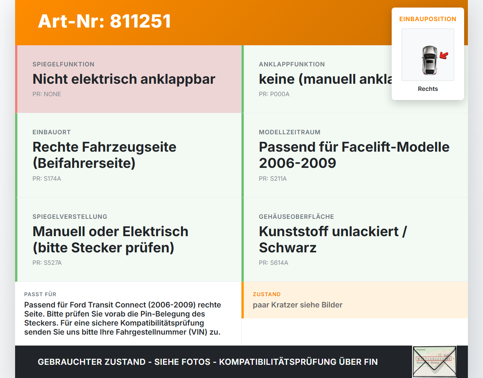Click the 'PR: S614A' code

tap(274, 263)
